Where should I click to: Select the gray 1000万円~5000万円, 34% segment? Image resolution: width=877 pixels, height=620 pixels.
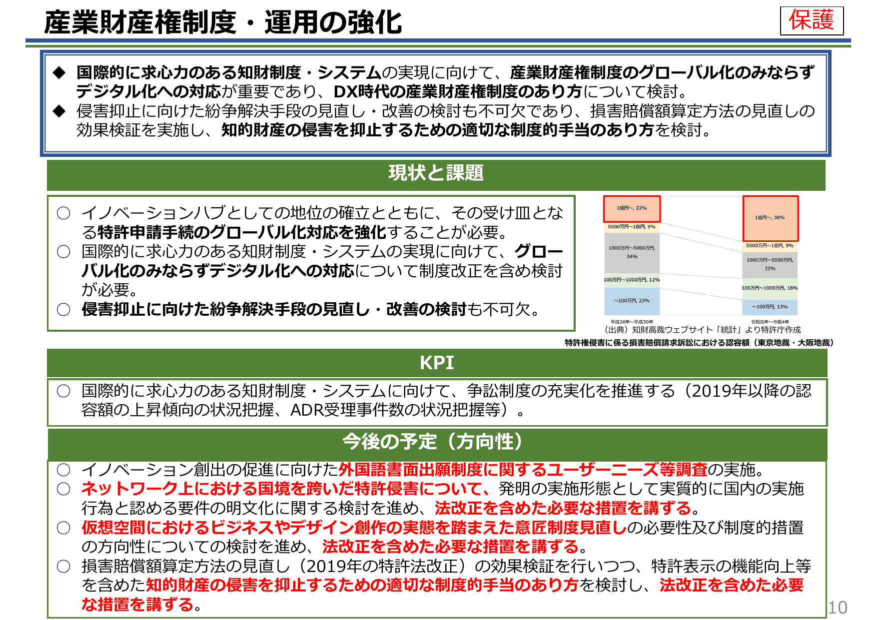pyautogui.click(x=632, y=253)
